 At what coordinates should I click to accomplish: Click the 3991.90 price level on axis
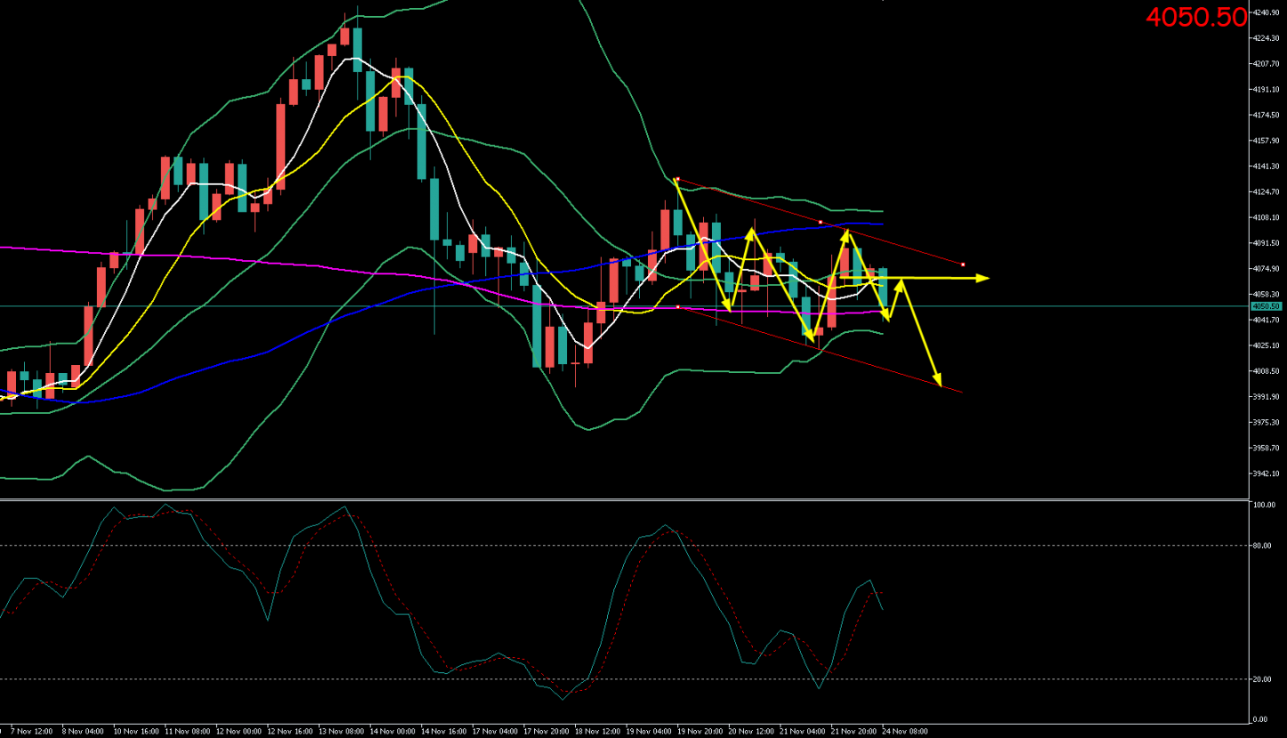pos(1265,397)
